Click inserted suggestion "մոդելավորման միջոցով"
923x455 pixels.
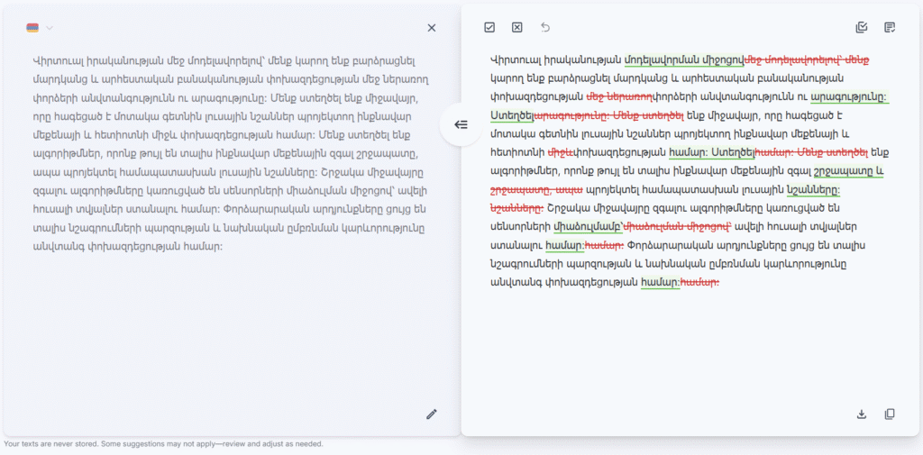(683, 60)
